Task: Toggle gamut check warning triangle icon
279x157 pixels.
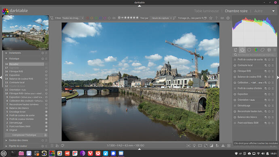Action: (x=223, y=146)
